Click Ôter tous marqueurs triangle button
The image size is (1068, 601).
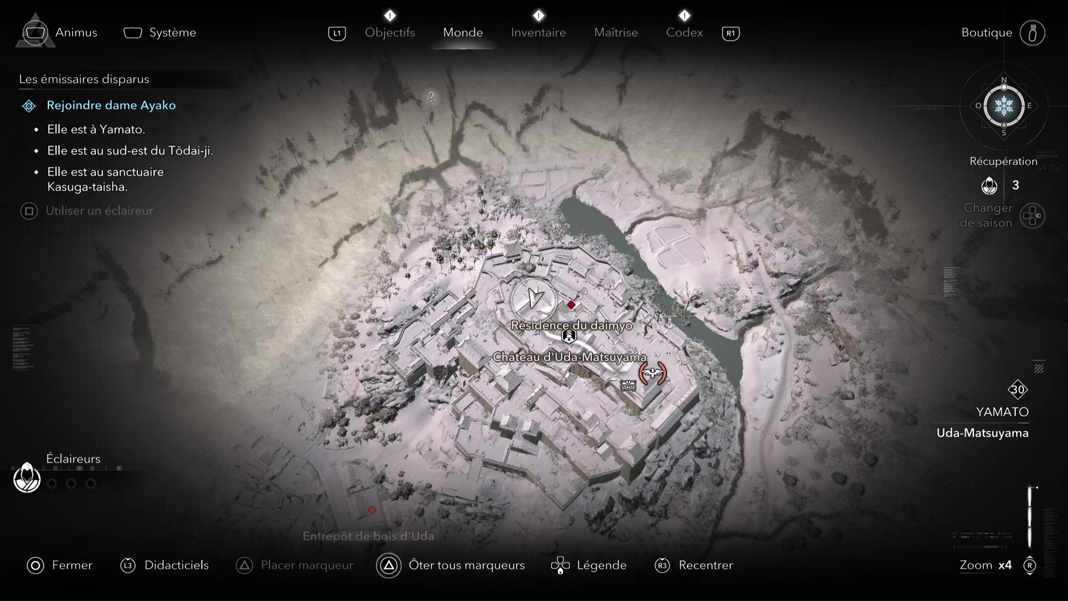coord(389,566)
